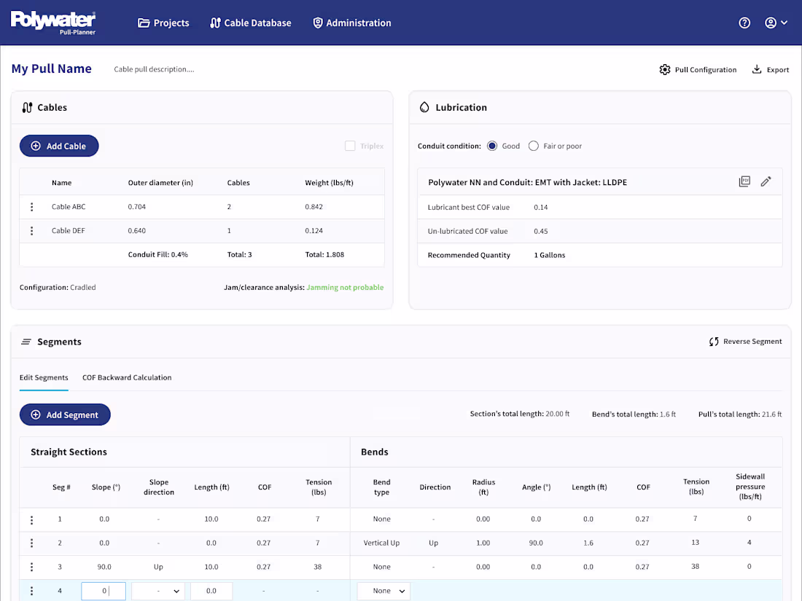The width and height of the screenshot is (802, 601).
Task: Open the help icon in the top bar
Action: (744, 23)
